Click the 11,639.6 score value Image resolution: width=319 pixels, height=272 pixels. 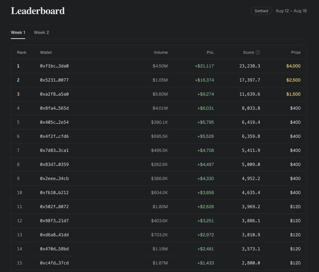coord(250,94)
